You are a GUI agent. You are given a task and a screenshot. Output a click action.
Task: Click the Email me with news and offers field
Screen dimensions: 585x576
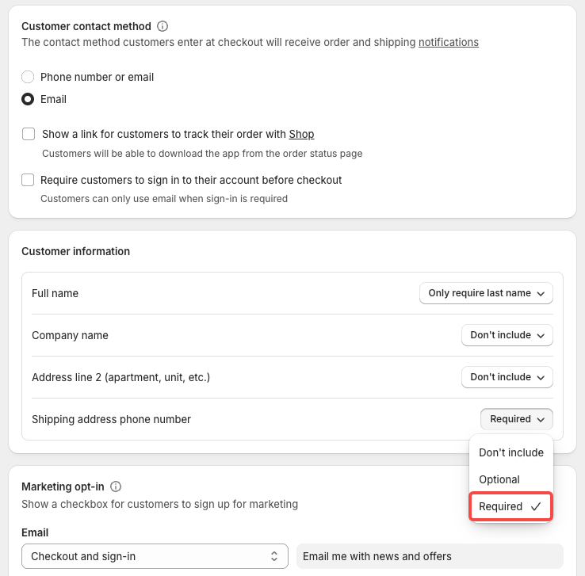[430, 556]
